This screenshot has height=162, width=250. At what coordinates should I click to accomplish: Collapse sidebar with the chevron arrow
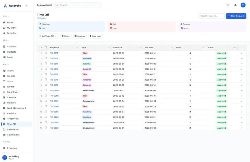(27, 6)
